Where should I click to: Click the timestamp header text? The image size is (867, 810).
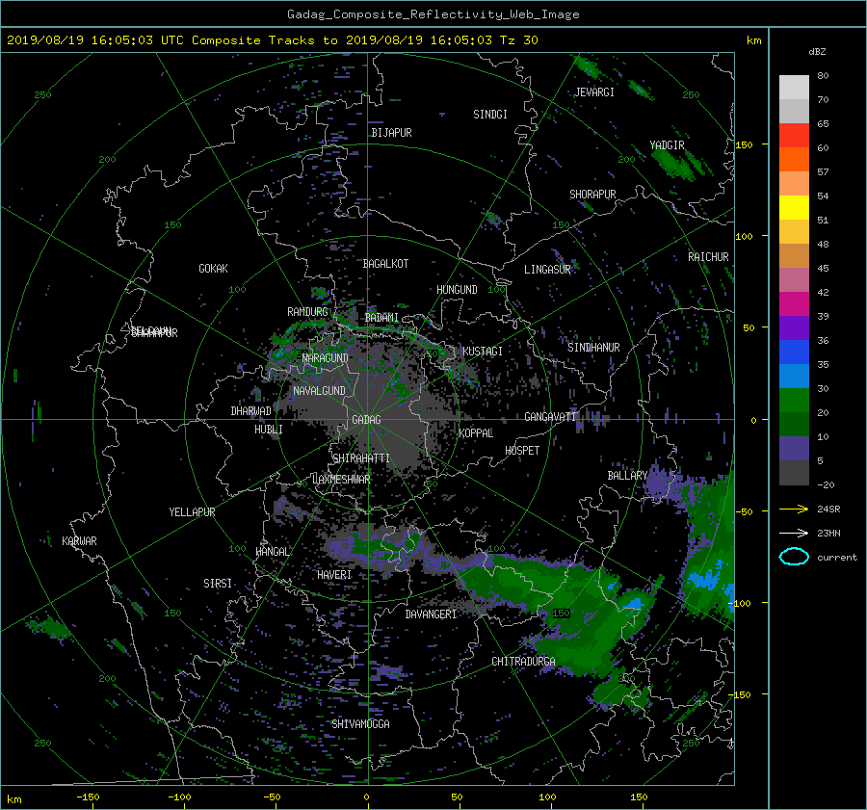(x=272, y=40)
